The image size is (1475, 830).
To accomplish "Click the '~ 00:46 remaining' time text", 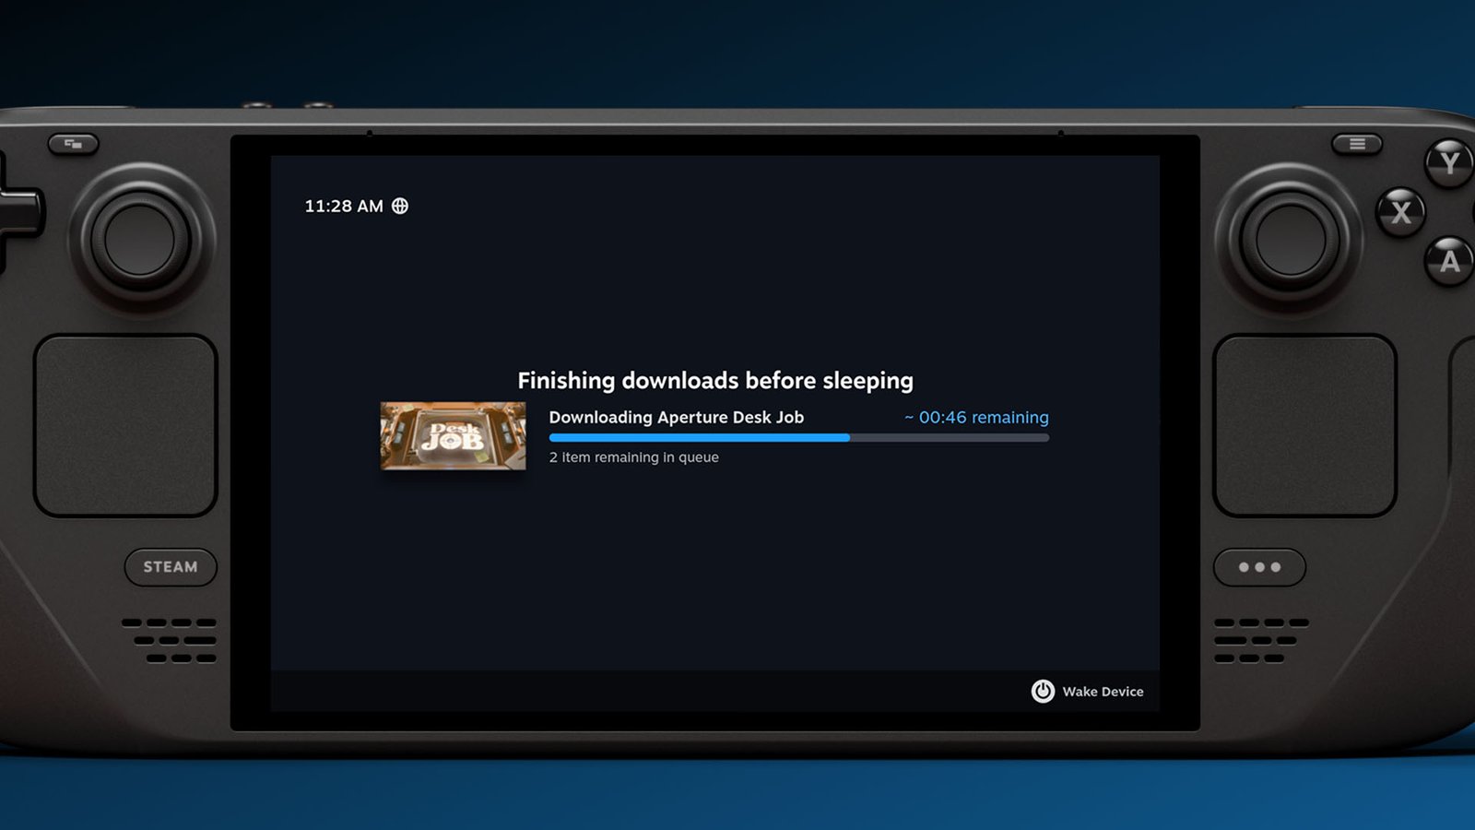I will [976, 417].
